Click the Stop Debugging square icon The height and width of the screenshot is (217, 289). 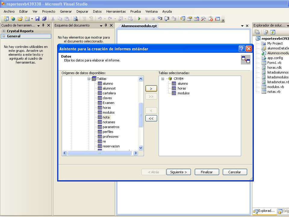click(153, 19)
